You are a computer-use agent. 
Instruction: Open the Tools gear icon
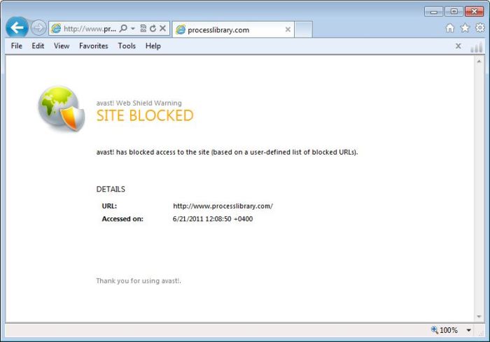[x=479, y=28]
